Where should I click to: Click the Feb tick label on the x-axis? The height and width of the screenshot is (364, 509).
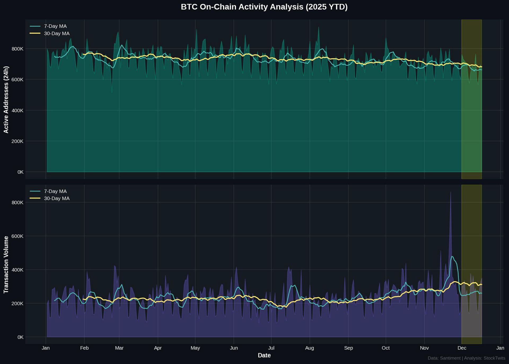tap(84, 348)
